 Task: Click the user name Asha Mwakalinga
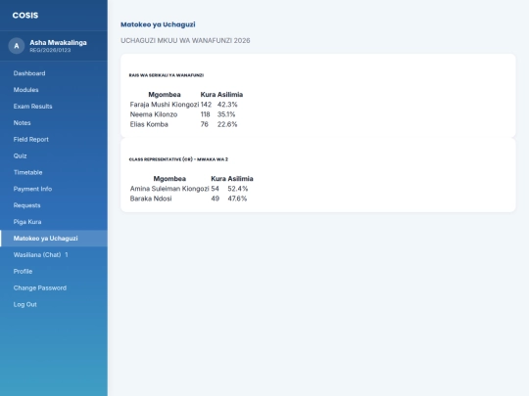[58, 43]
